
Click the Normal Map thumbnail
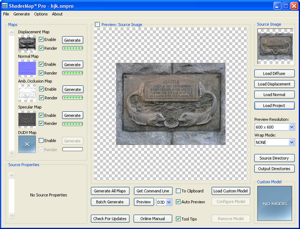(27, 69)
